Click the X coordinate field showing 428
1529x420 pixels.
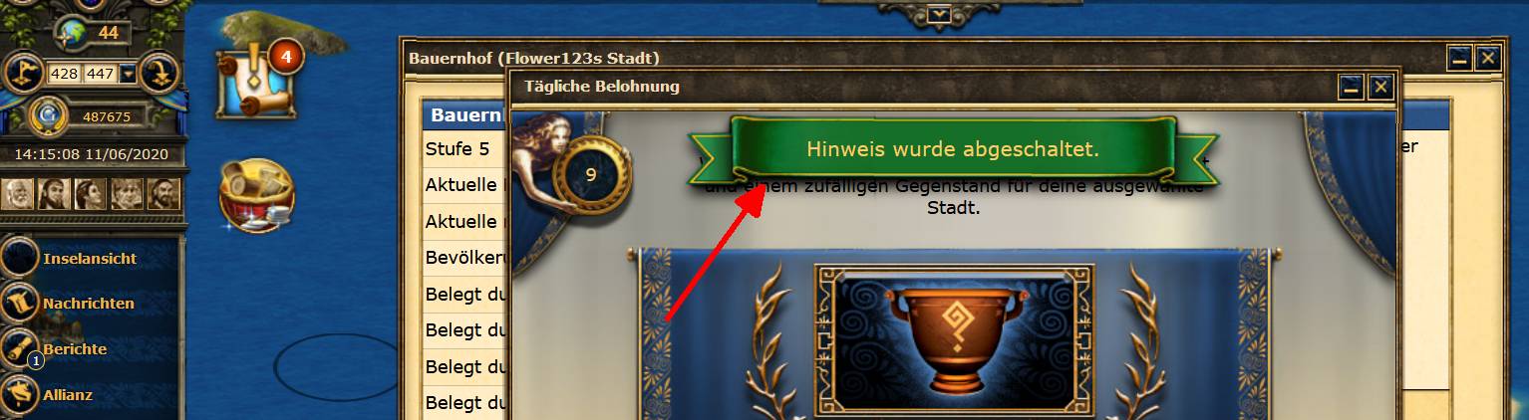point(65,73)
